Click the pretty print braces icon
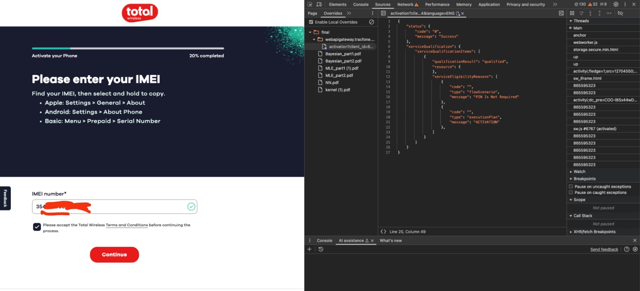This screenshot has width=640, height=291. [383, 231]
